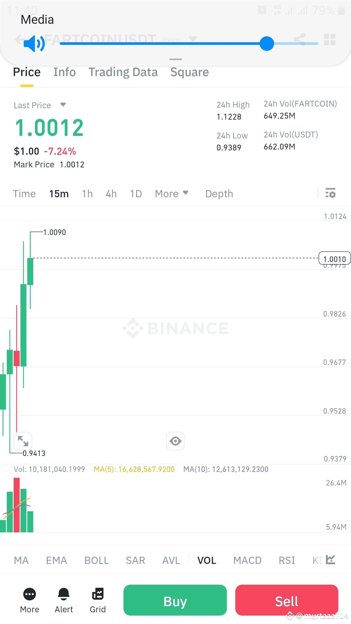351x624 pixels.
Task: Select the 1h timeframe tab
Action: 87,194
